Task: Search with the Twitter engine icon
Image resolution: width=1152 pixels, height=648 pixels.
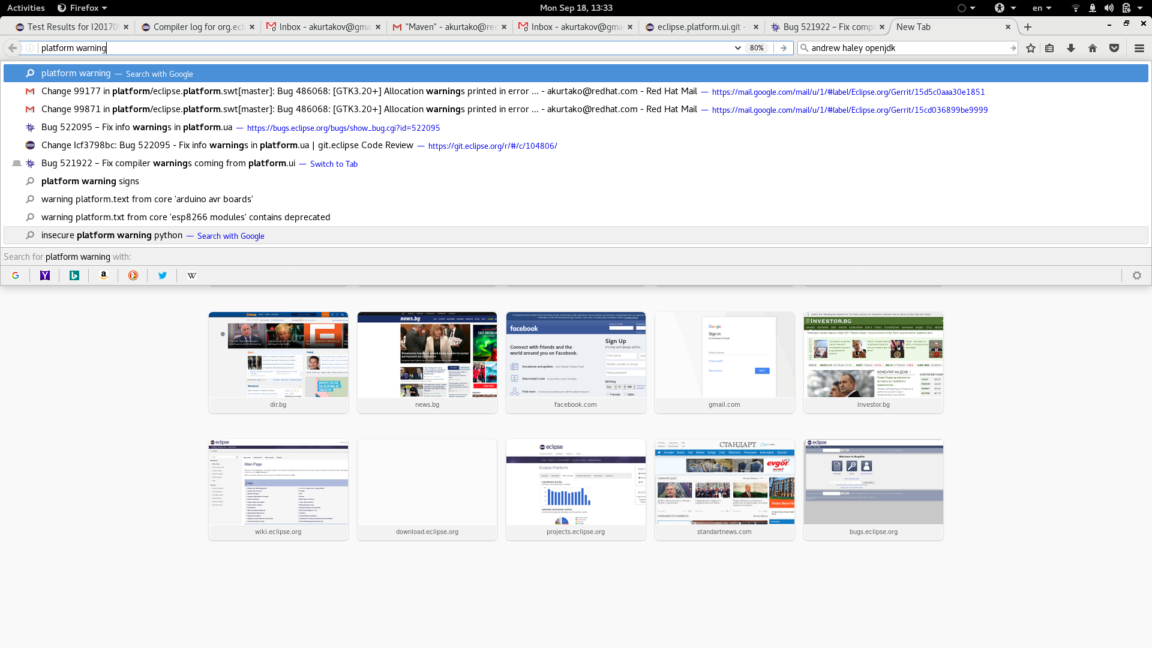Action: coord(163,275)
